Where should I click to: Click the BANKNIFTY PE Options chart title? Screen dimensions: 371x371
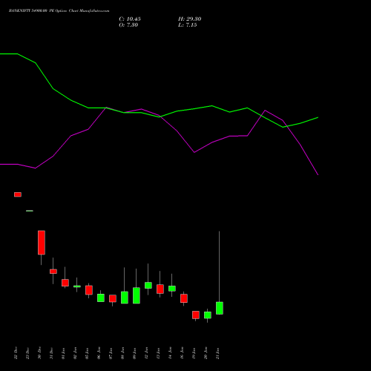[59, 11]
